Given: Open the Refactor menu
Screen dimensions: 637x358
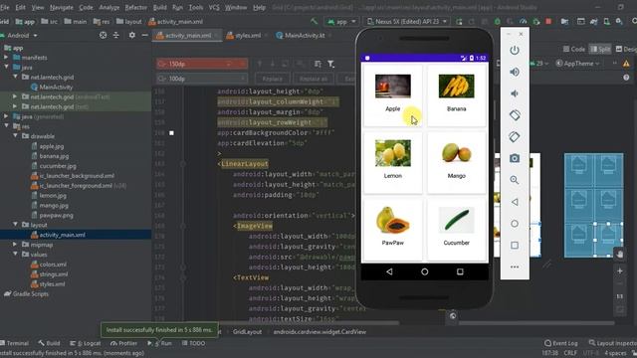Looking at the screenshot, I should click(x=135, y=7).
